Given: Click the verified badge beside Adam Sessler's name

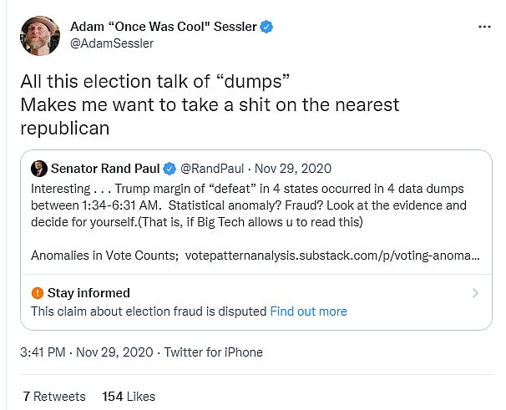Looking at the screenshot, I should (266, 28).
